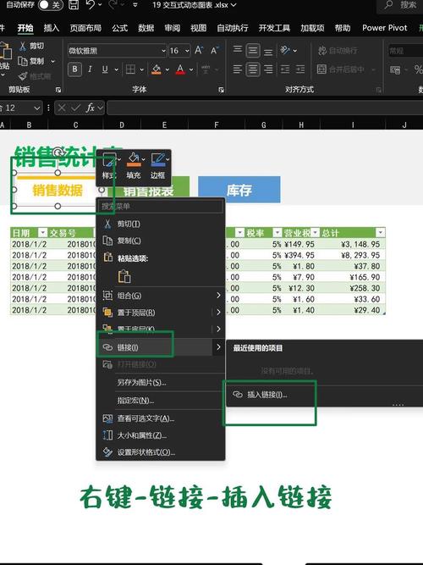Click the align right icon
This screenshot has width=423, height=565.
(268, 69)
